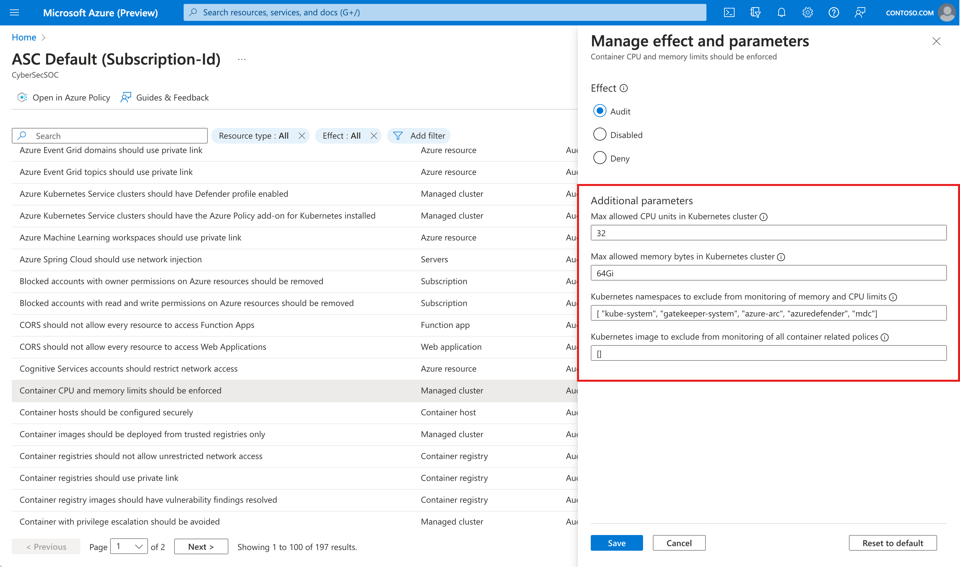This screenshot has width=960, height=567.
Task: Click the policy Search input field
Action: point(109,136)
